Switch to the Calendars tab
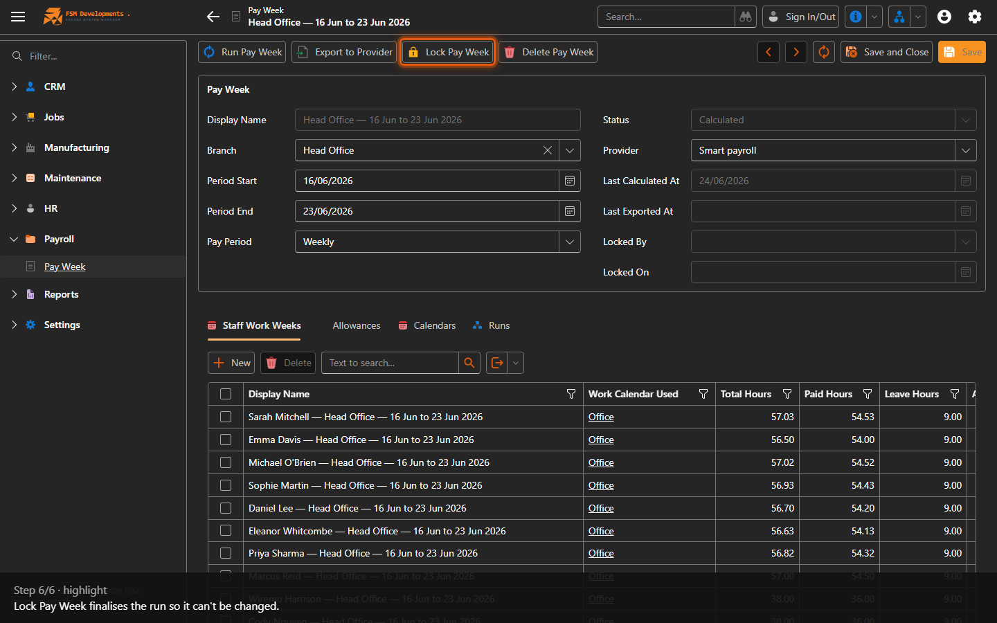Screen dimensions: 997x623 pos(427,325)
